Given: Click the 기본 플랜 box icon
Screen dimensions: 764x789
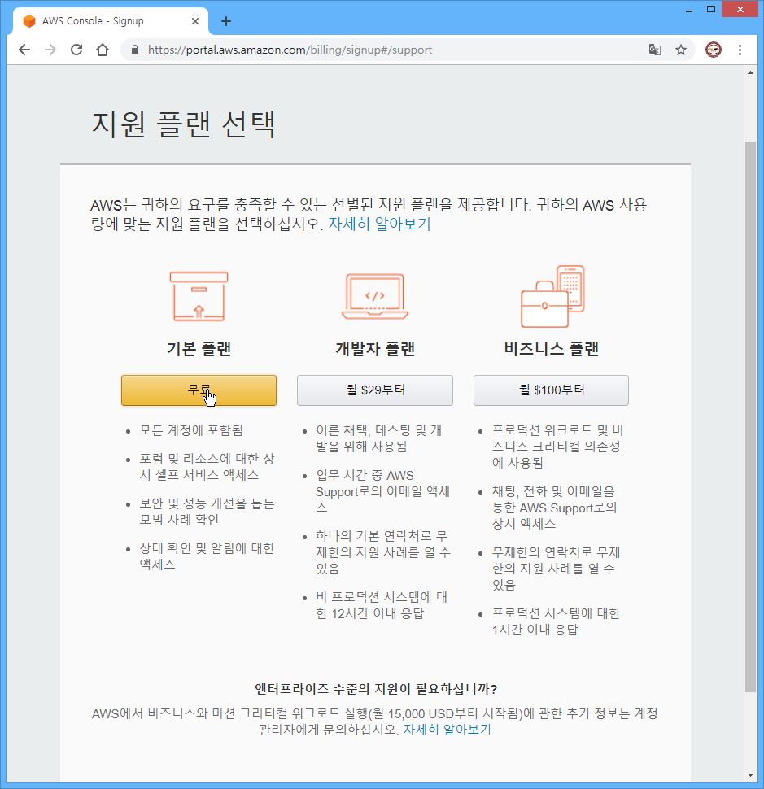Looking at the screenshot, I should (199, 296).
